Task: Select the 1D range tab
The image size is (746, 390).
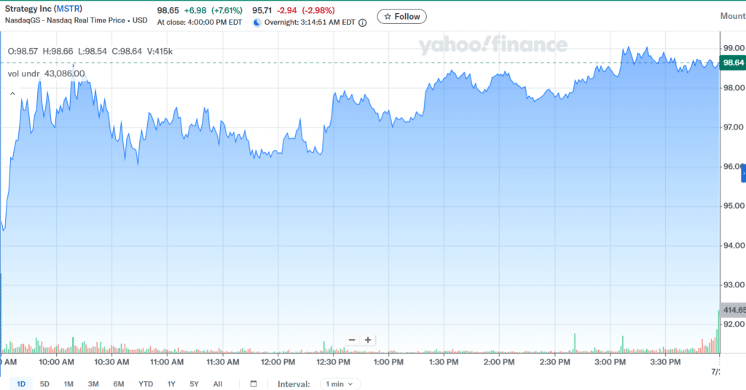Action: [21, 384]
